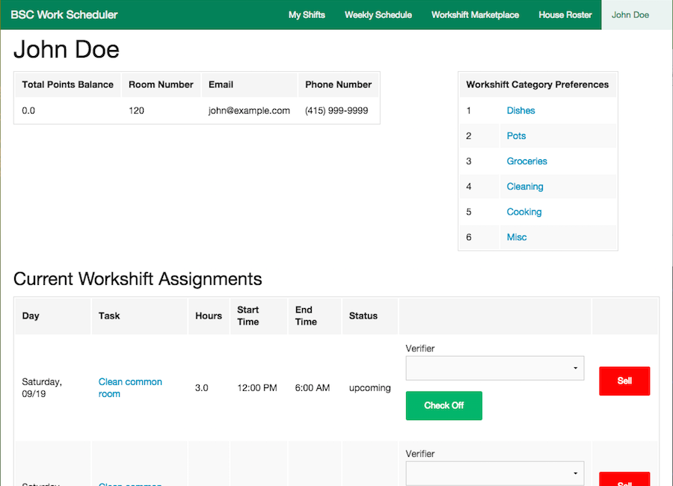Click rank number 5 beside Cooking
This screenshot has width=673, height=486.
pyautogui.click(x=469, y=212)
